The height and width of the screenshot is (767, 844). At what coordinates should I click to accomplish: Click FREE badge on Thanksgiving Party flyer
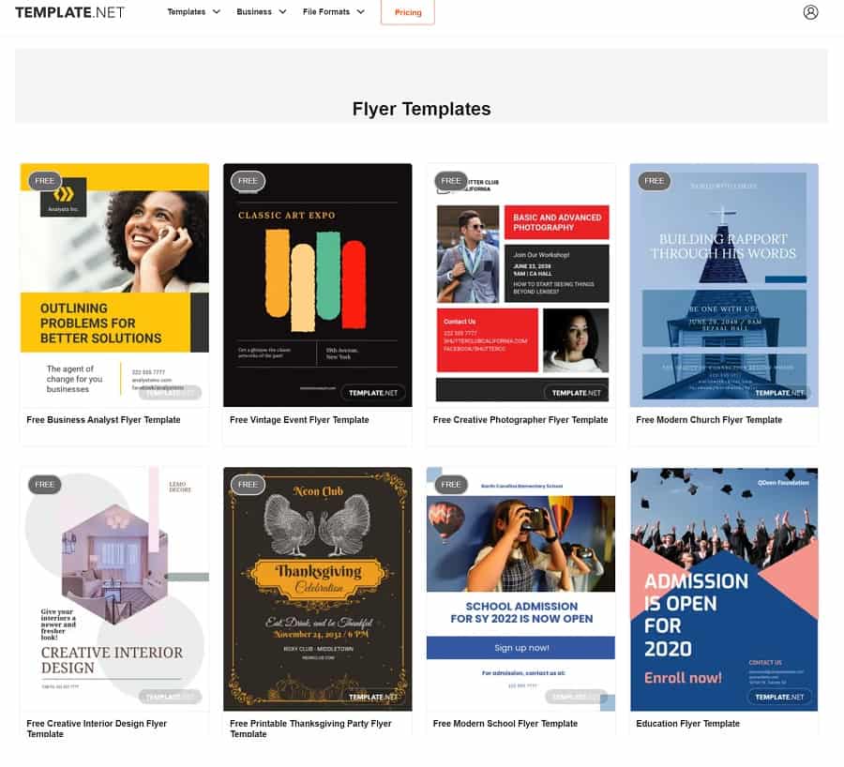(x=248, y=485)
